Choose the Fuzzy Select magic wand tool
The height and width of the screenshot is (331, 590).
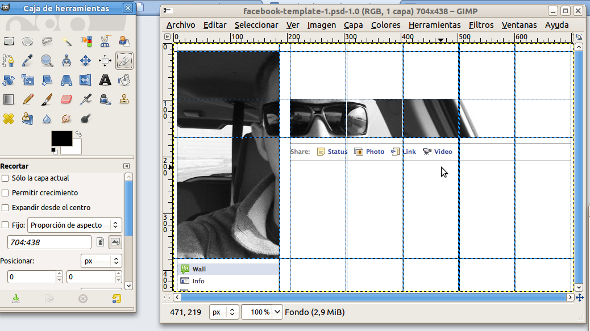67,41
